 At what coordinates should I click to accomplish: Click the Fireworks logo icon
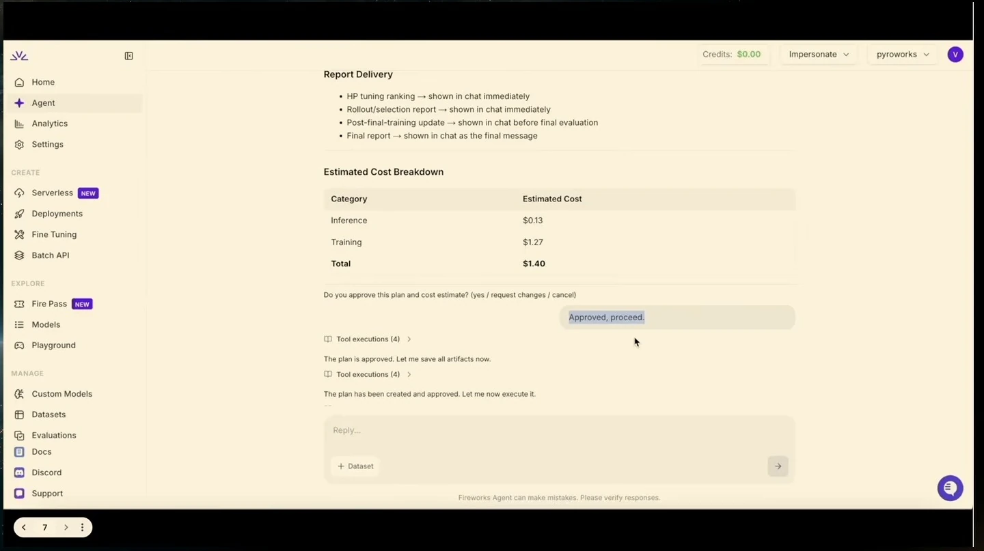coord(19,56)
